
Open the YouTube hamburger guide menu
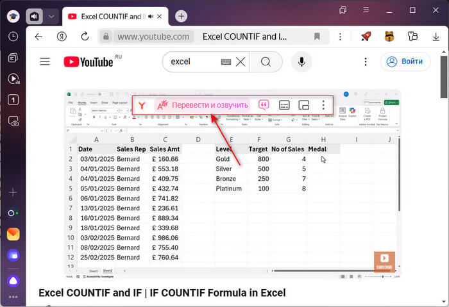[x=45, y=62]
